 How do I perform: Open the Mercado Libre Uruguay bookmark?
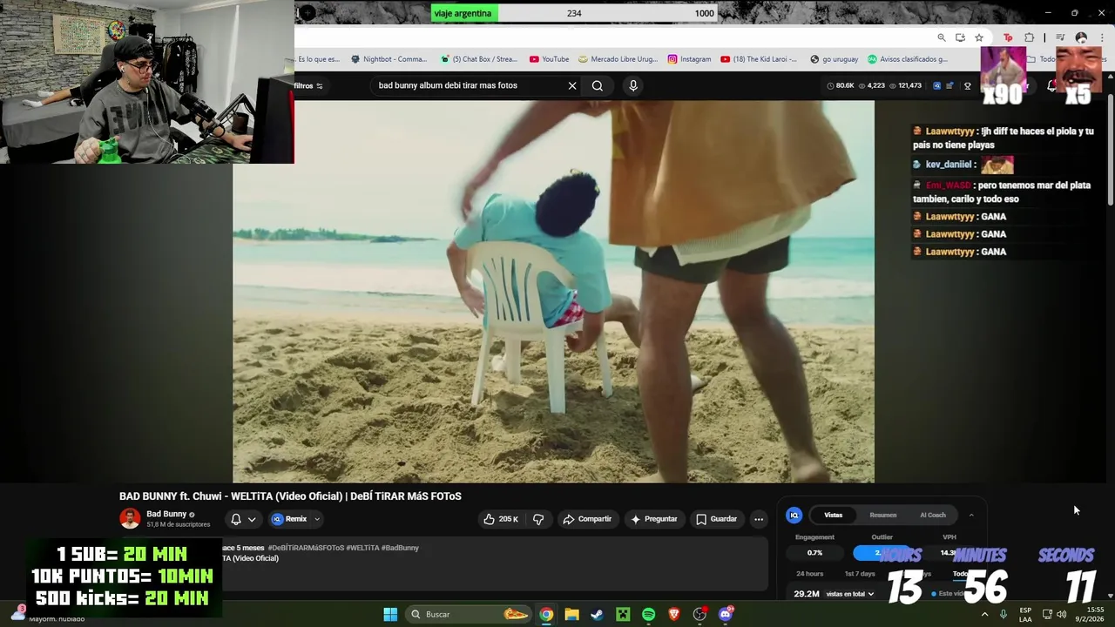pyautogui.click(x=618, y=59)
